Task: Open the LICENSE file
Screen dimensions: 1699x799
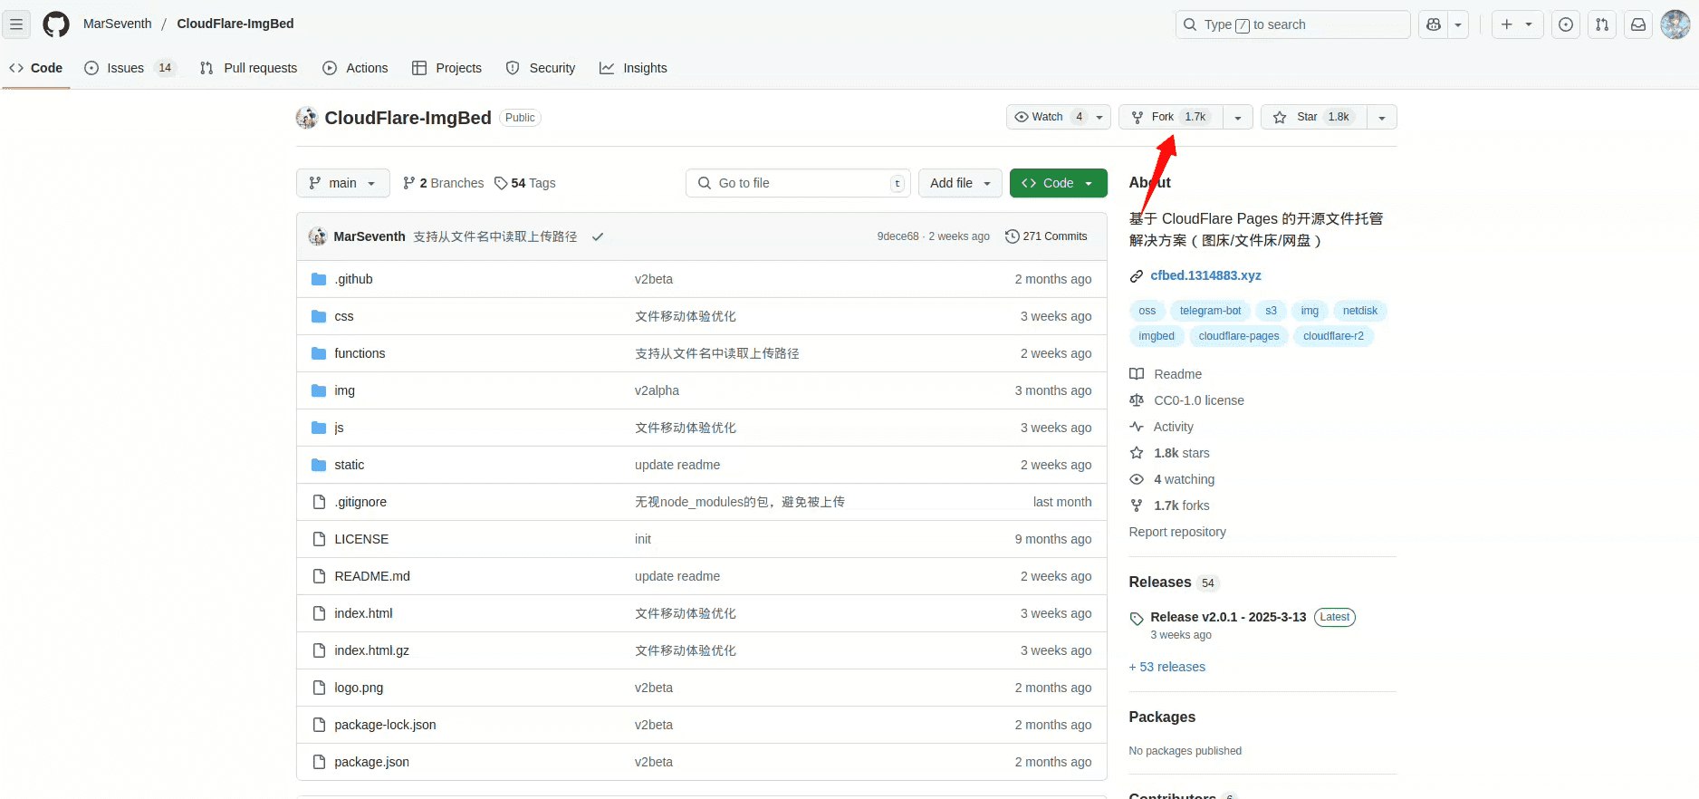Action: click(361, 539)
